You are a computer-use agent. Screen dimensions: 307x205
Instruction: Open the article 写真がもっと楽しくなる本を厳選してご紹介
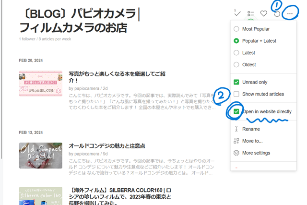[x=117, y=77]
